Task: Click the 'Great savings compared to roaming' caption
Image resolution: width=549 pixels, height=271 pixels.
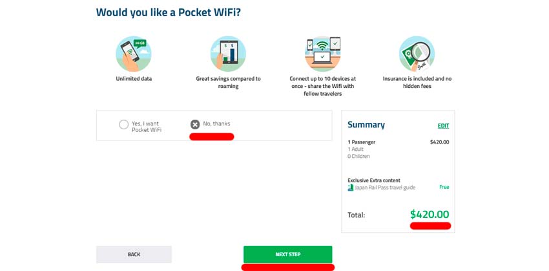Action: [228, 82]
